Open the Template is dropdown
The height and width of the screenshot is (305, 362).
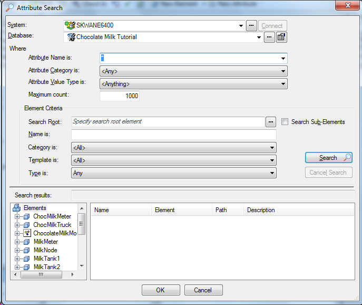(272, 160)
